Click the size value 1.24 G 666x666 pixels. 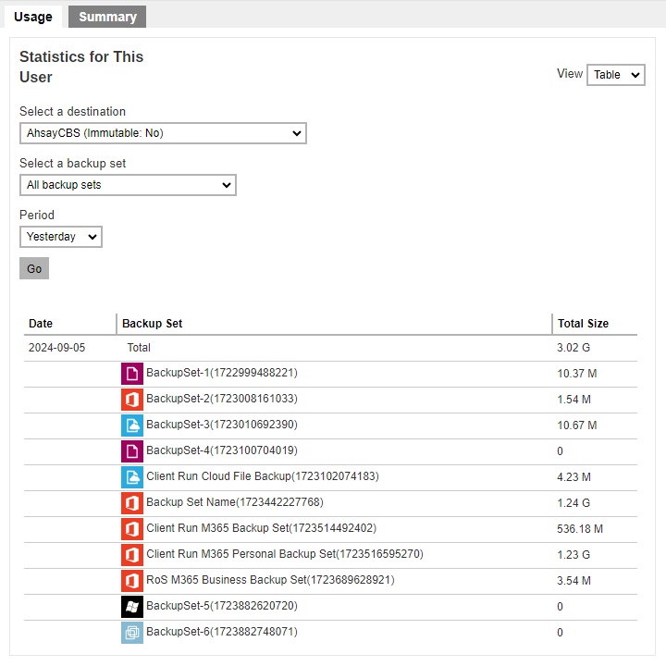573,503
